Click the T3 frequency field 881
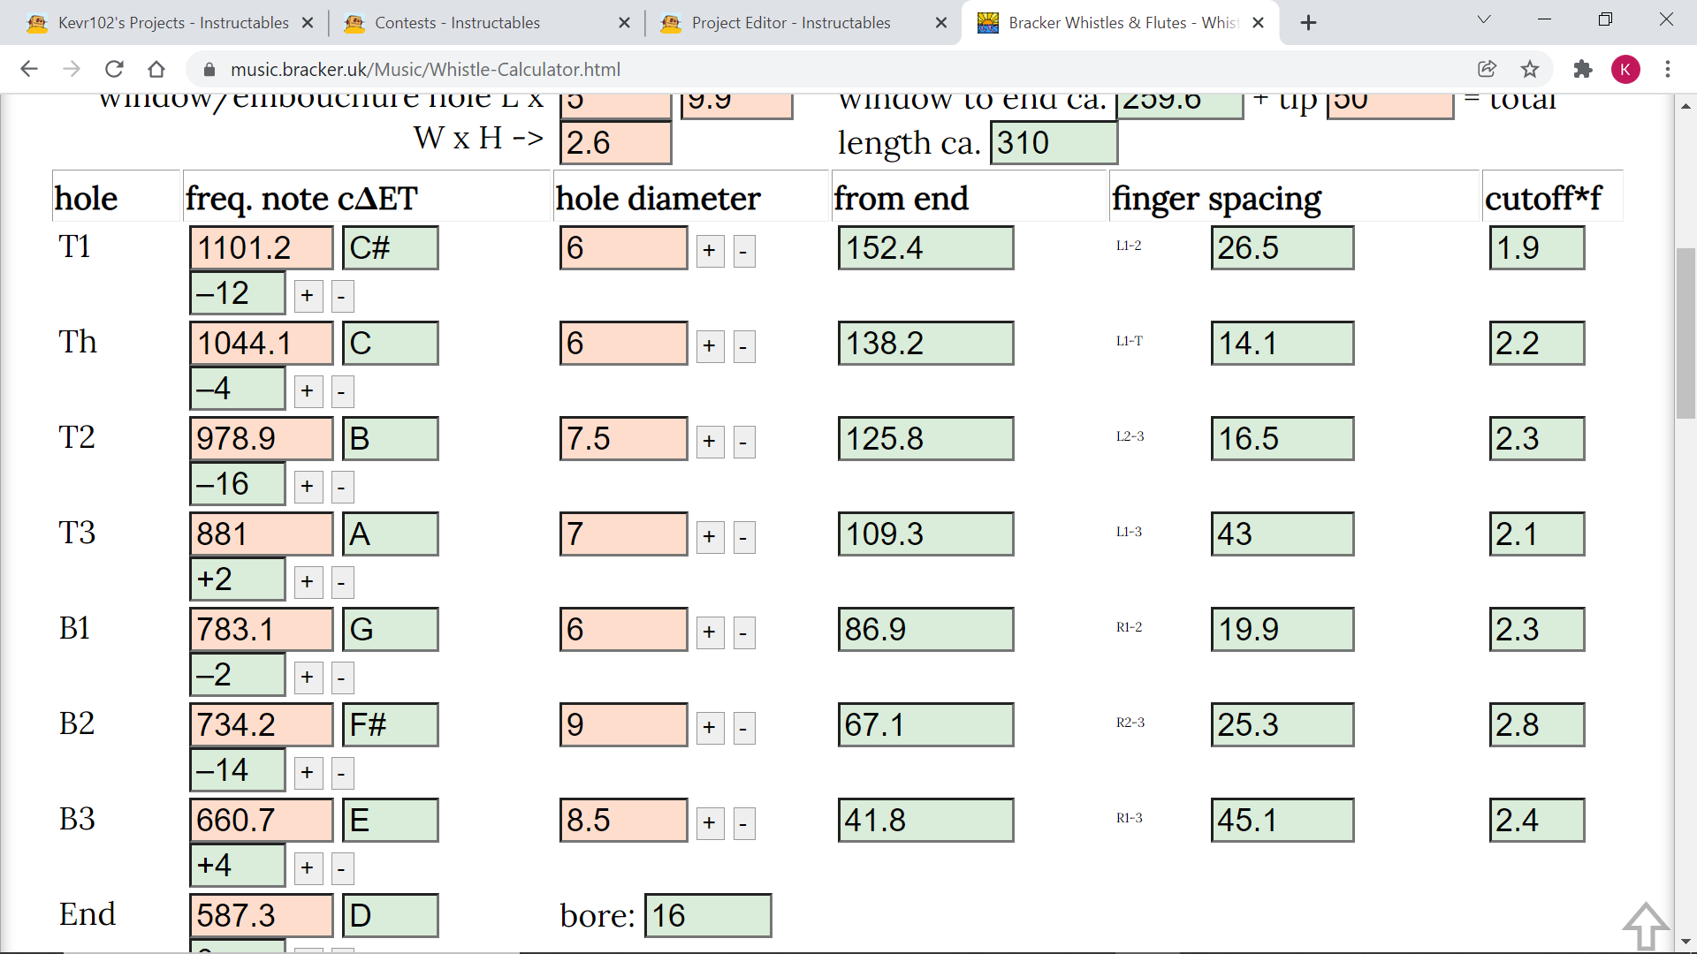The height and width of the screenshot is (954, 1697). click(x=261, y=534)
